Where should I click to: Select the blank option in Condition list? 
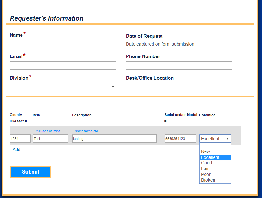tap(215, 146)
